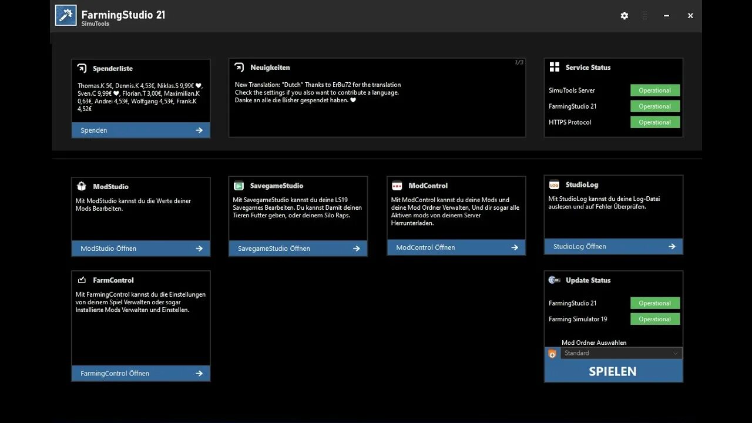Screen dimensions: 752x423
Task: Click the FarmControl chart icon
Action: pyautogui.click(x=82, y=280)
